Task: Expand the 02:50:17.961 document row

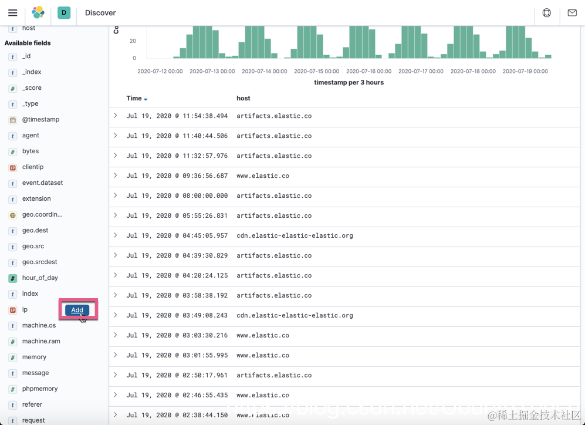Action: pyautogui.click(x=115, y=375)
